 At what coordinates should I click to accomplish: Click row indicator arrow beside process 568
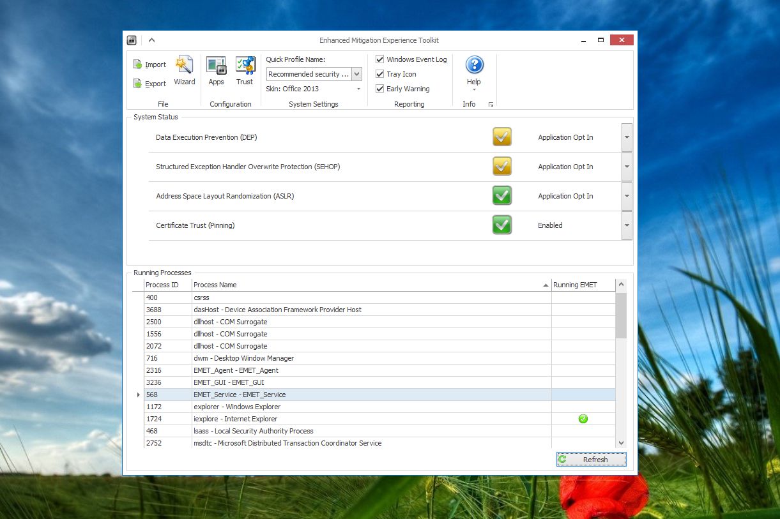(139, 395)
